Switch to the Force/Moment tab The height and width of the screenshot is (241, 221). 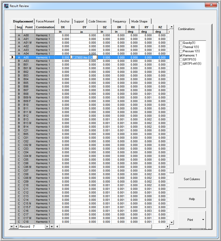(x=45, y=21)
